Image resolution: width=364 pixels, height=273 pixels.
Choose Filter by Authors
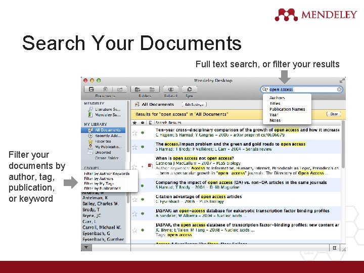99,178
